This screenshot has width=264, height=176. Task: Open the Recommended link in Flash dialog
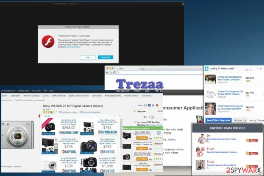[x=73, y=47]
